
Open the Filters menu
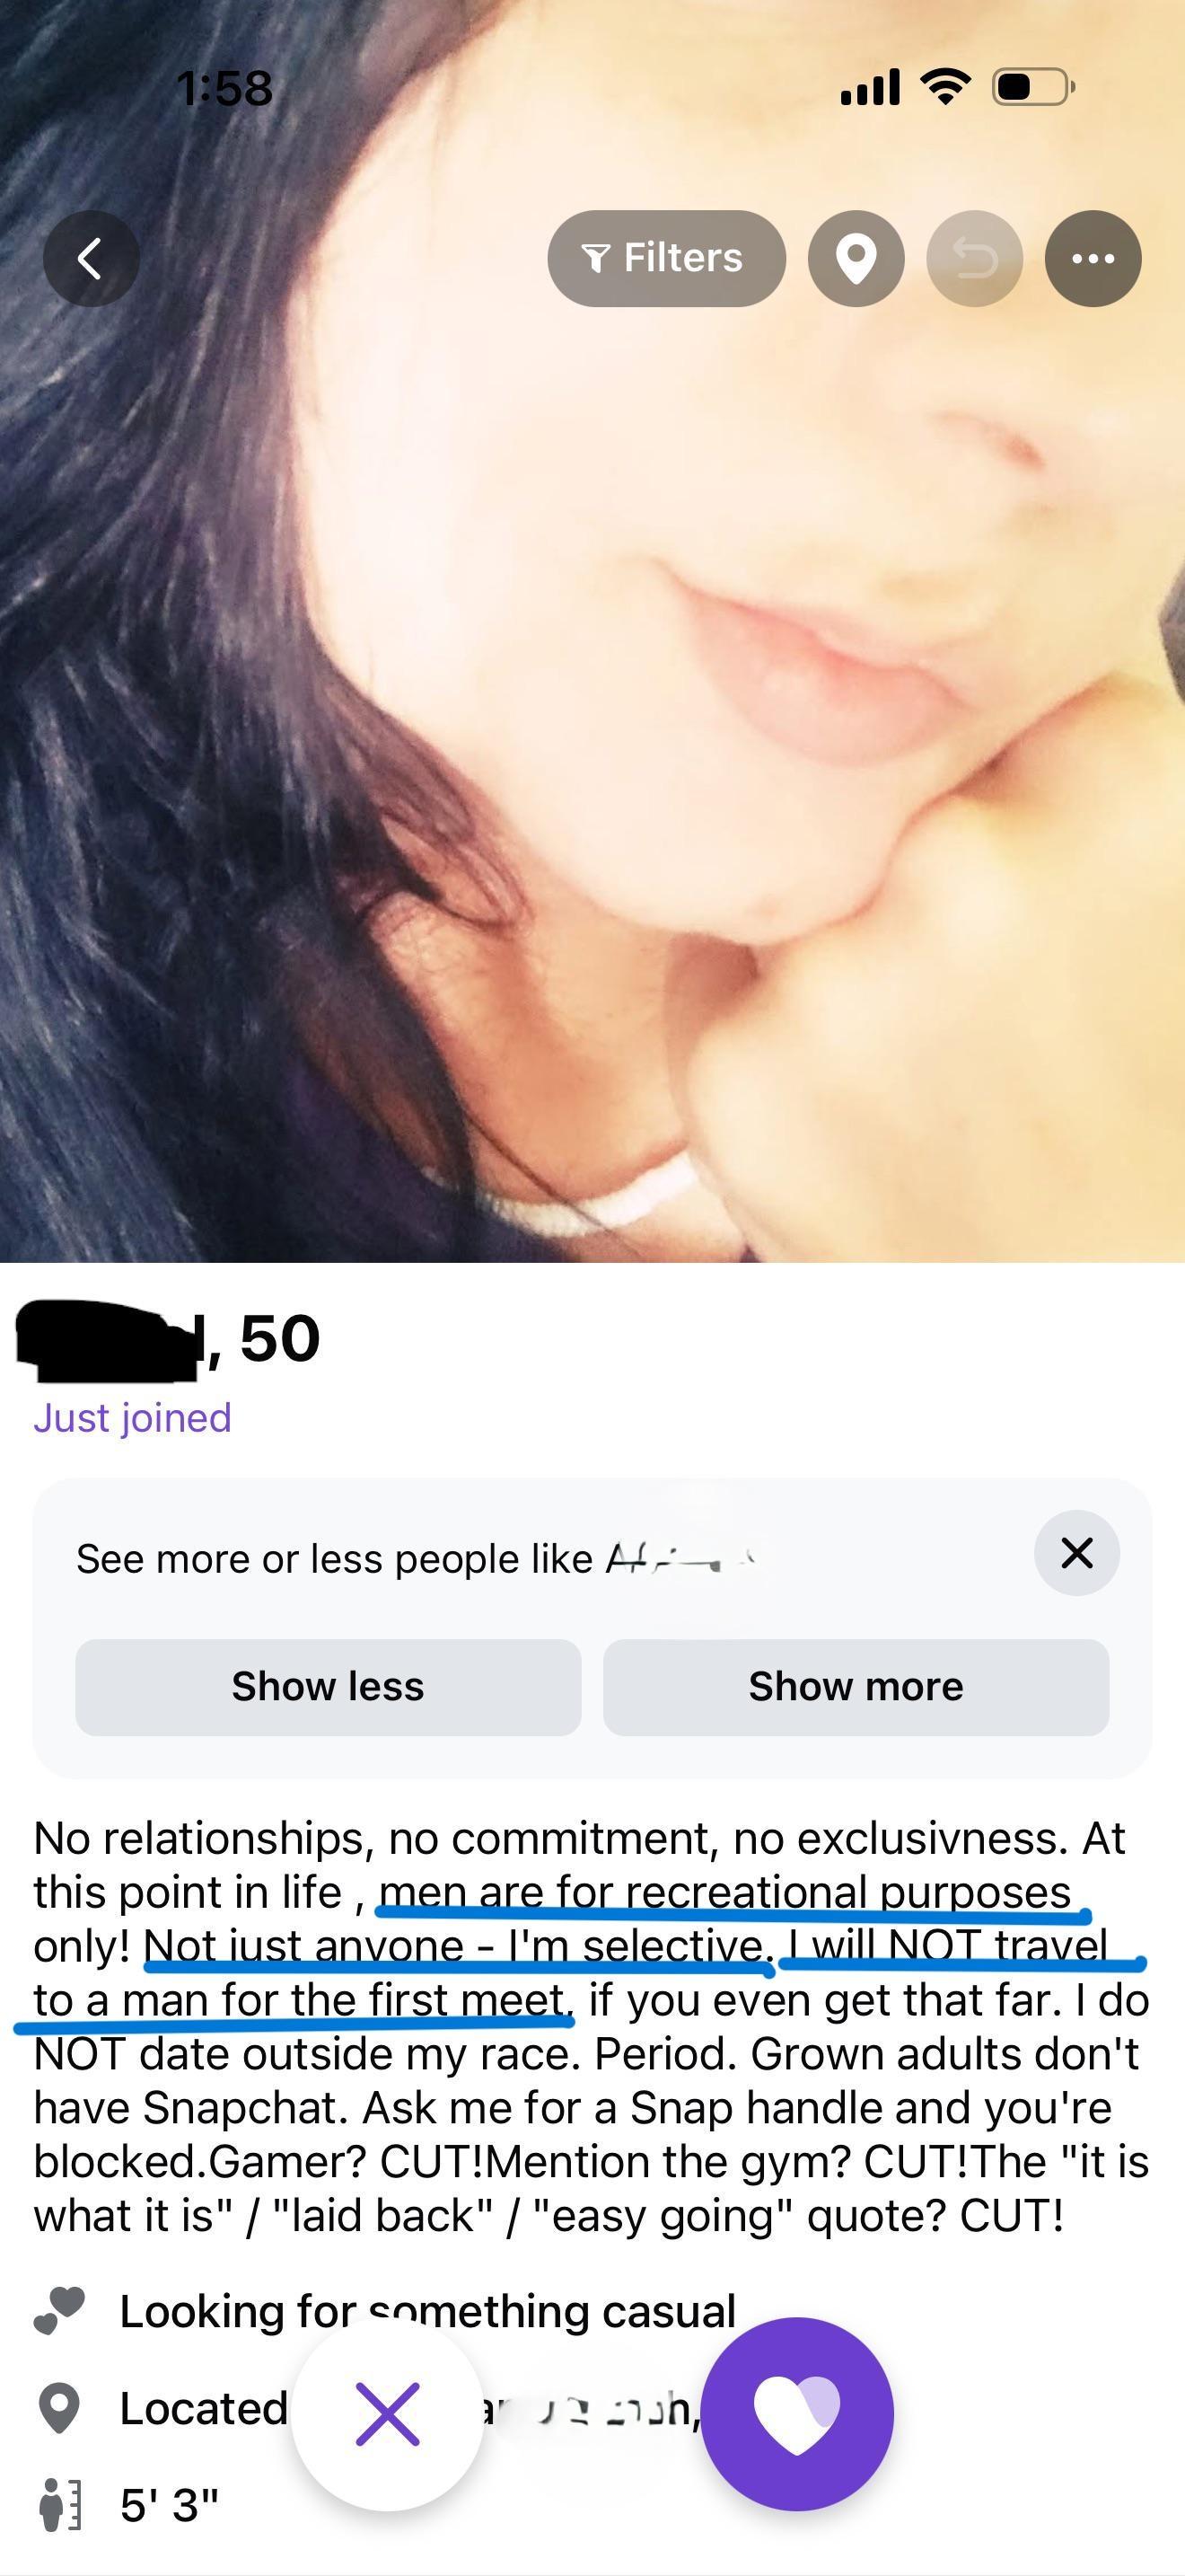point(666,258)
